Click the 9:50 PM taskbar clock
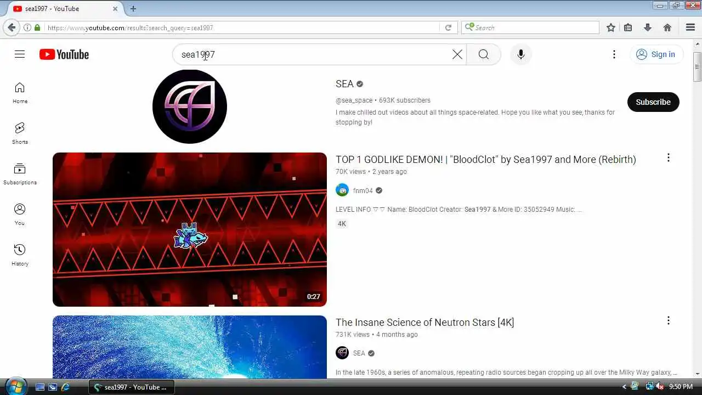This screenshot has height=395, width=702. (681, 387)
